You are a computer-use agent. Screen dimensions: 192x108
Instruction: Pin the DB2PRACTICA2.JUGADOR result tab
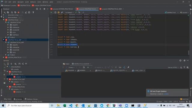pos(128,67)
